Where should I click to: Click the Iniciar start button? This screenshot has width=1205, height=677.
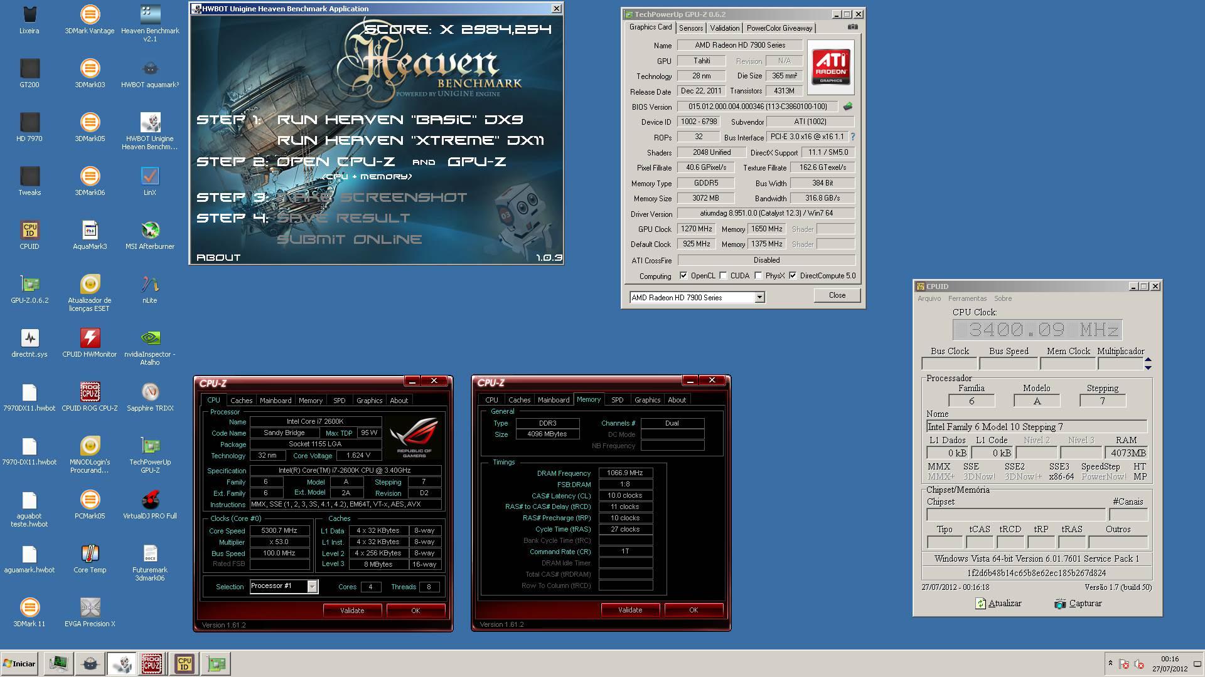tap(20, 664)
